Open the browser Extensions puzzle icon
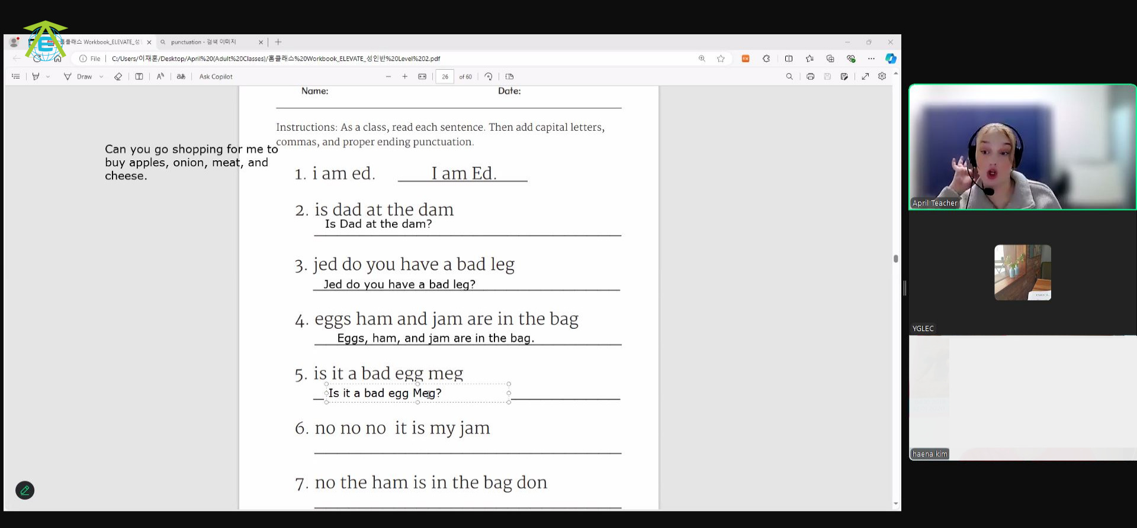Screen dimensions: 1137x528 [x=766, y=59]
